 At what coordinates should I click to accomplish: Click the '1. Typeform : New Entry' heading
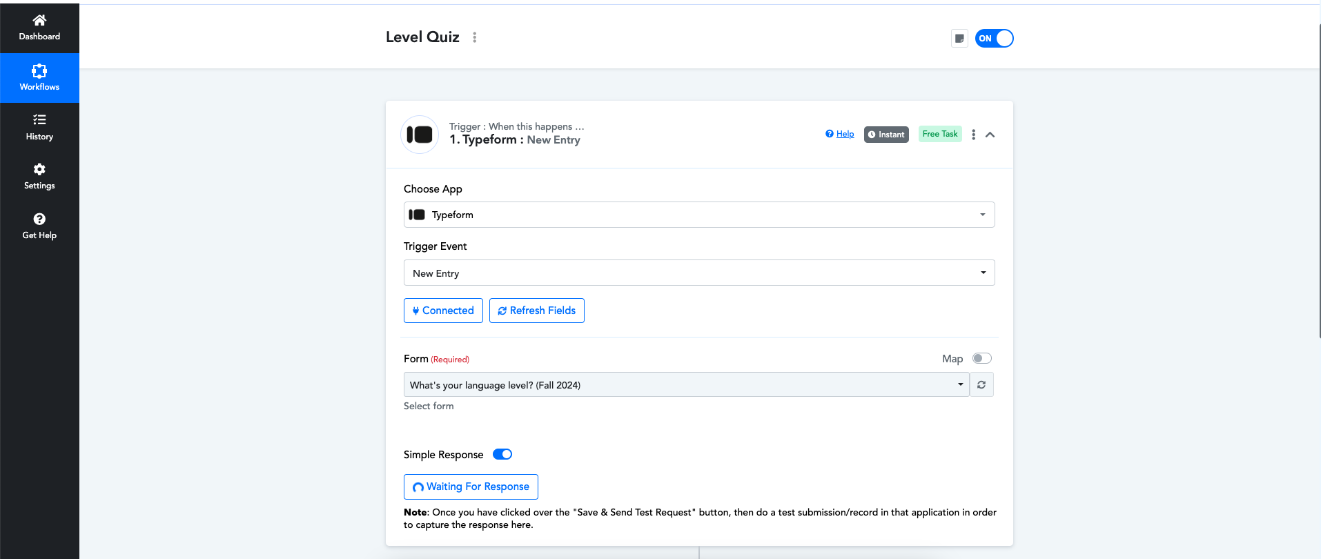[515, 139]
